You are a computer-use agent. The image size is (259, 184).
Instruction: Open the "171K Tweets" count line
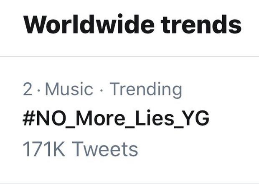point(80,149)
